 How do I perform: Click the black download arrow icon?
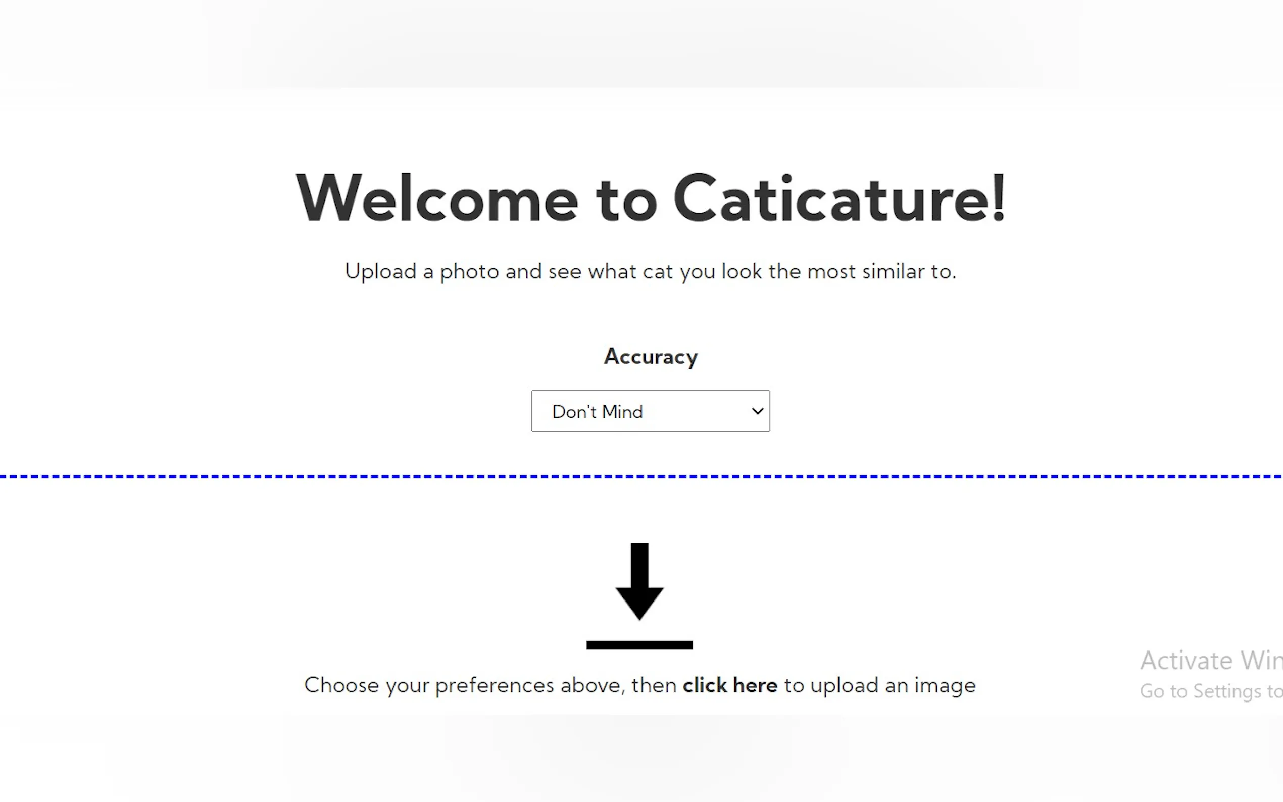point(639,582)
